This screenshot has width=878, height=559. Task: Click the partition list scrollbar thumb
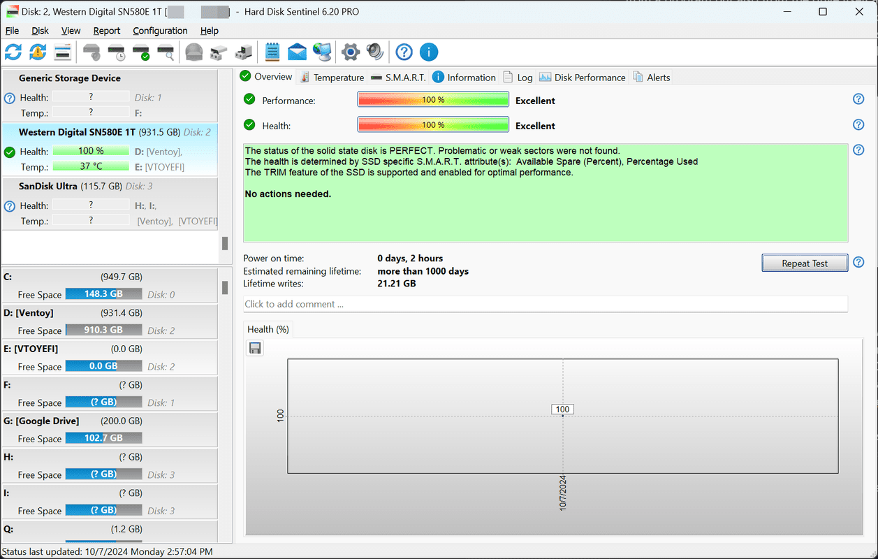(225, 288)
